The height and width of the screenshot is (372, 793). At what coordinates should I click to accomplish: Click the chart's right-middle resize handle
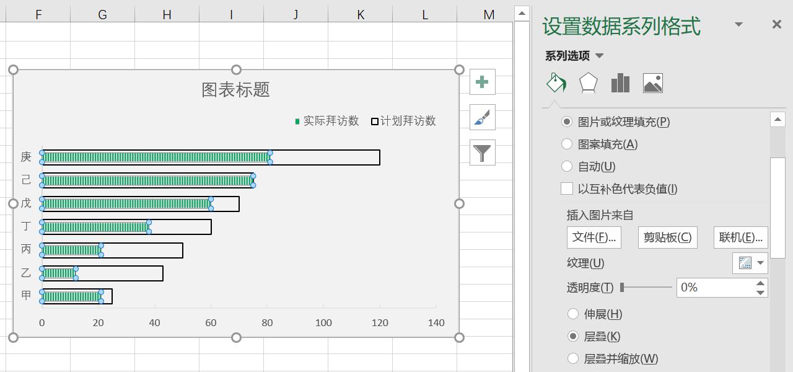point(459,203)
